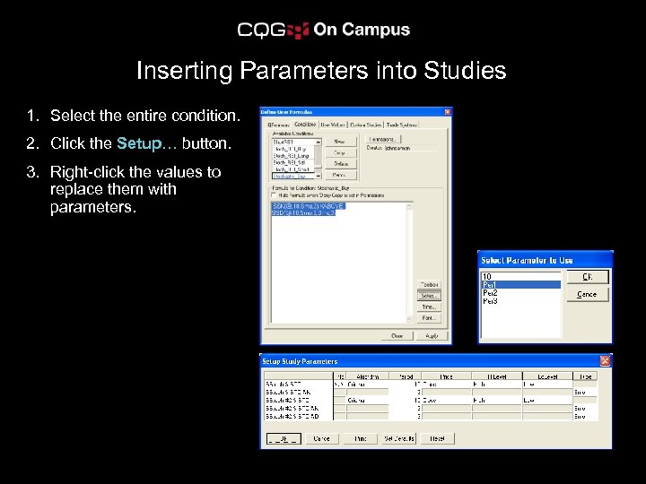Click the New condition button
This screenshot has height=484, width=646.
coord(340,142)
